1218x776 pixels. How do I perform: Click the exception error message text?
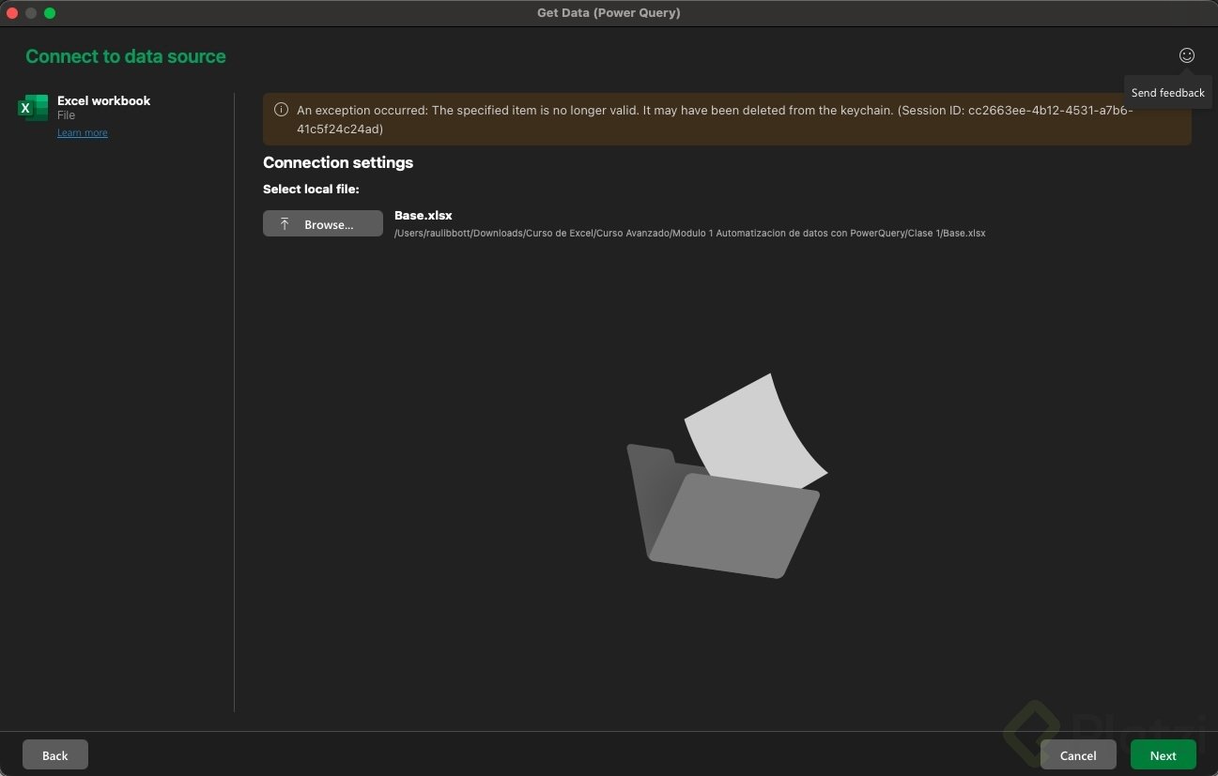(x=715, y=119)
